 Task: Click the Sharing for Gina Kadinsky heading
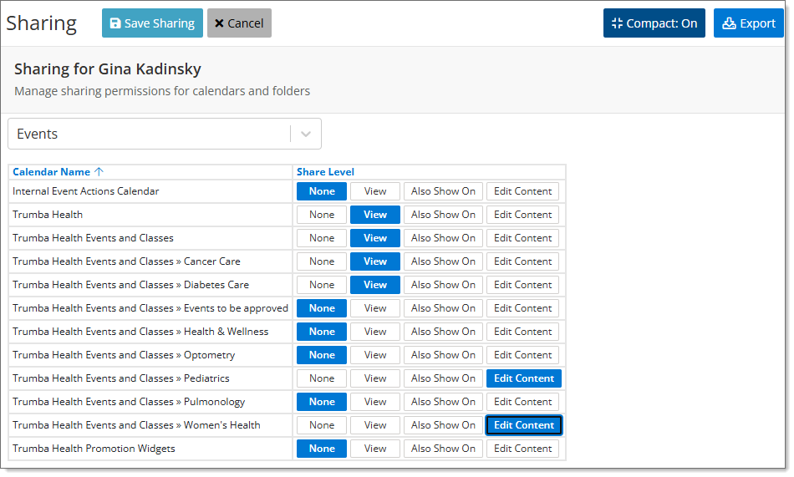107,69
